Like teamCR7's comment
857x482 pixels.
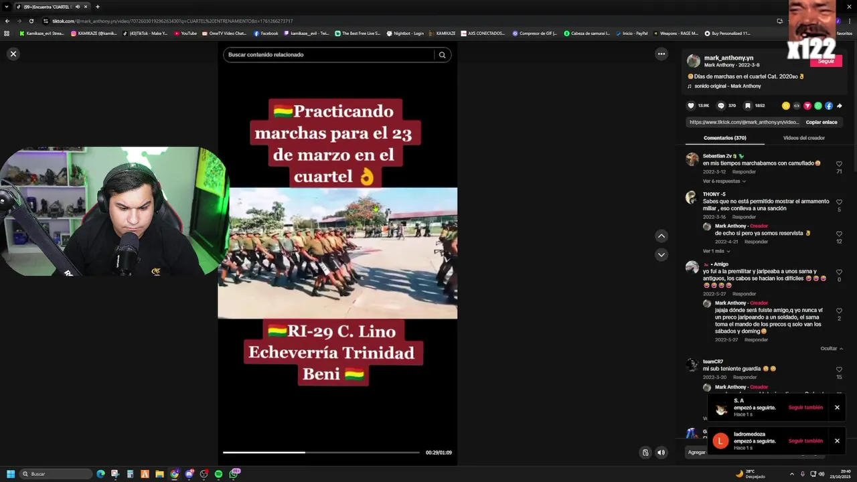[839, 370]
